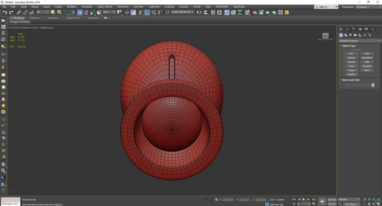Collapse the Object Type rollout
Screen dimensions: 382x206
click(x=349, y=46)
